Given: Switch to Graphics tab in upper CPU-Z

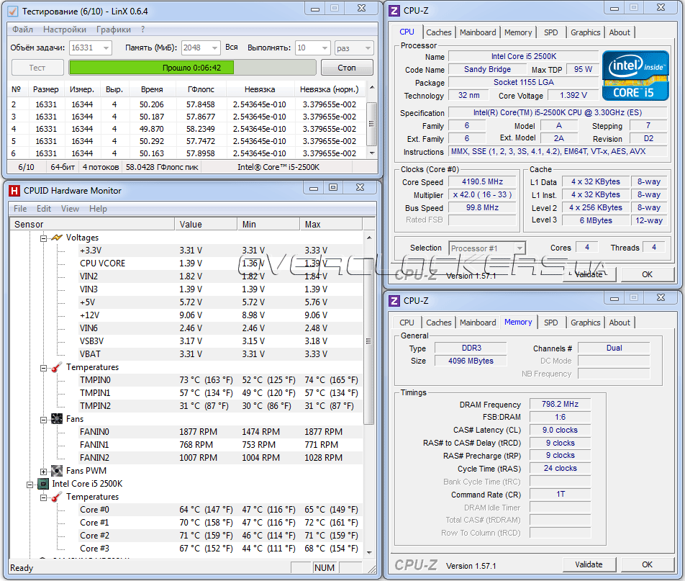Looking at the screenshot, I should pos(586,32).
